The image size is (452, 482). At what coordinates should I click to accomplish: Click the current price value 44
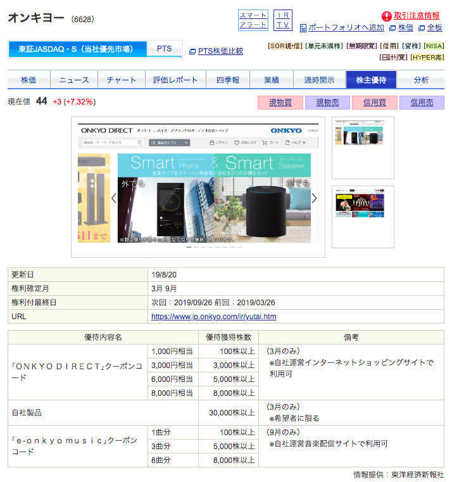point(42,101)
